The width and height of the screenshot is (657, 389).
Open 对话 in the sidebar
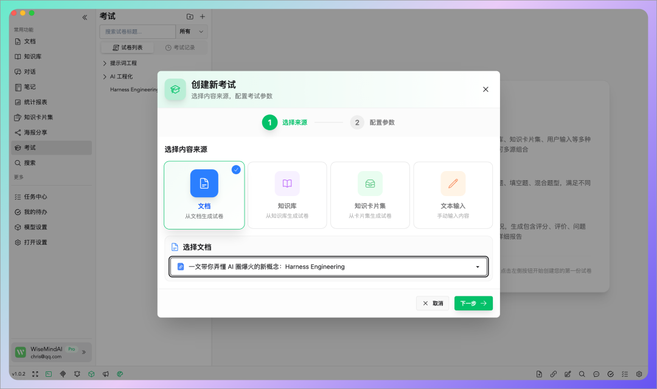click(x=51, y=72)
